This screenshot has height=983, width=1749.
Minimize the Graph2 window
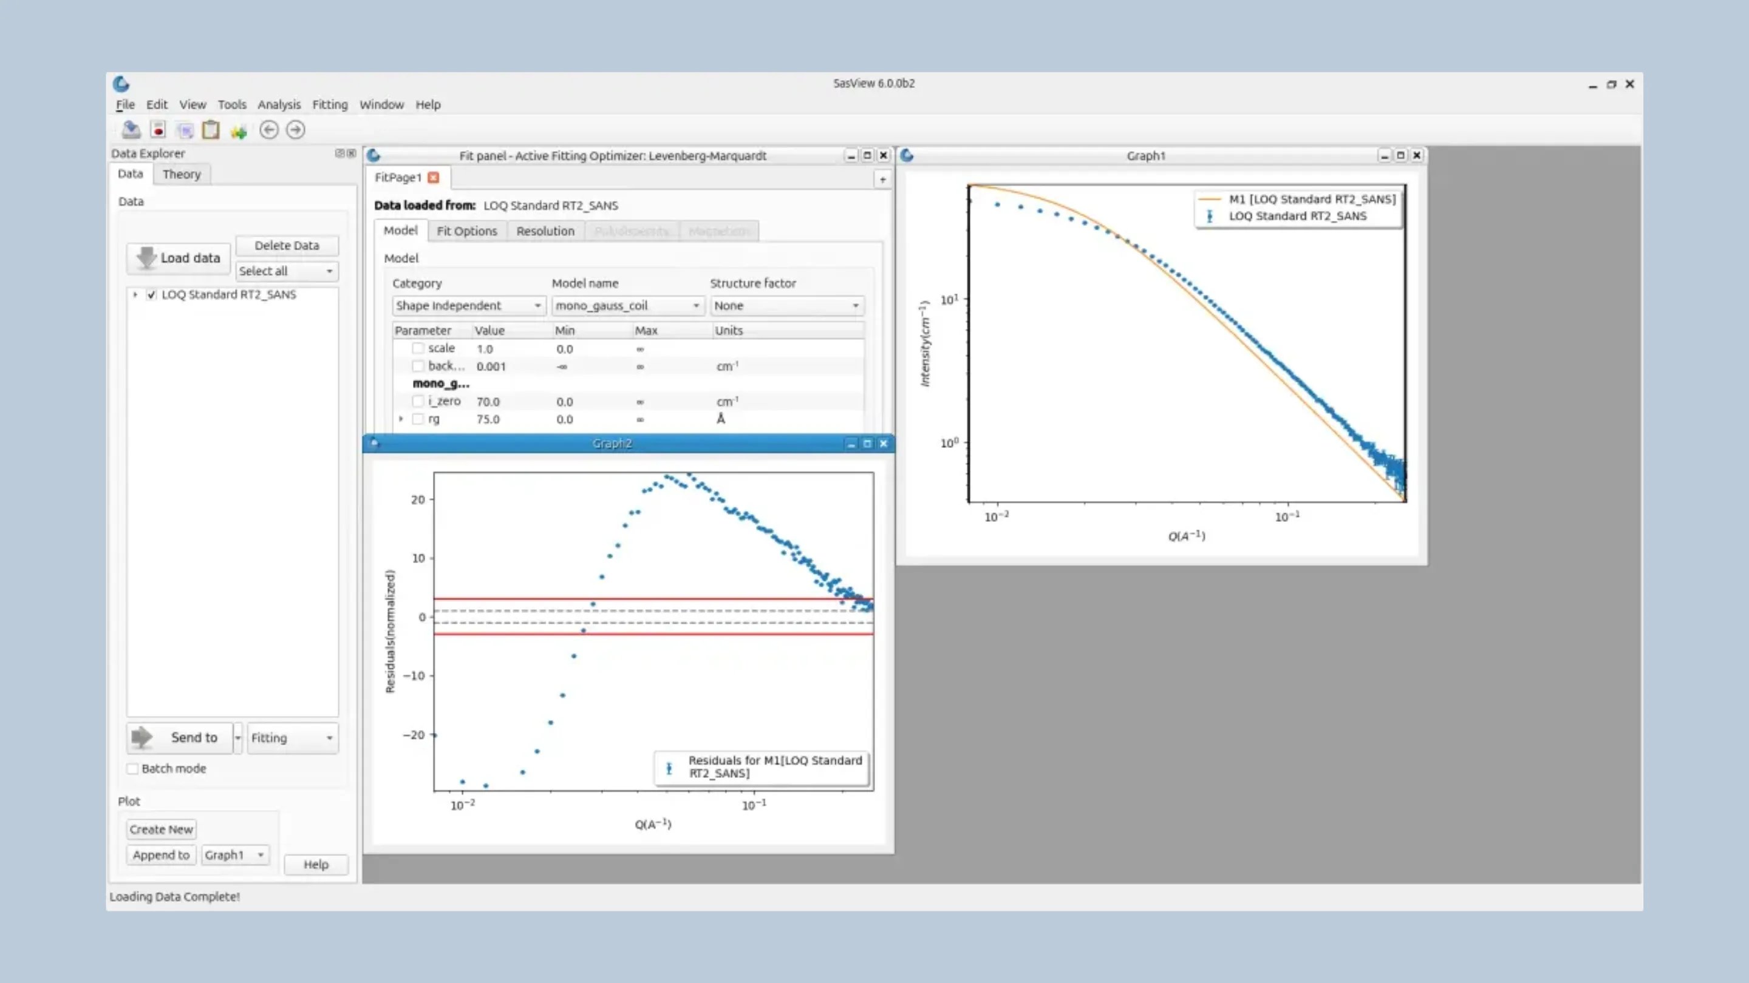[851, 444]
